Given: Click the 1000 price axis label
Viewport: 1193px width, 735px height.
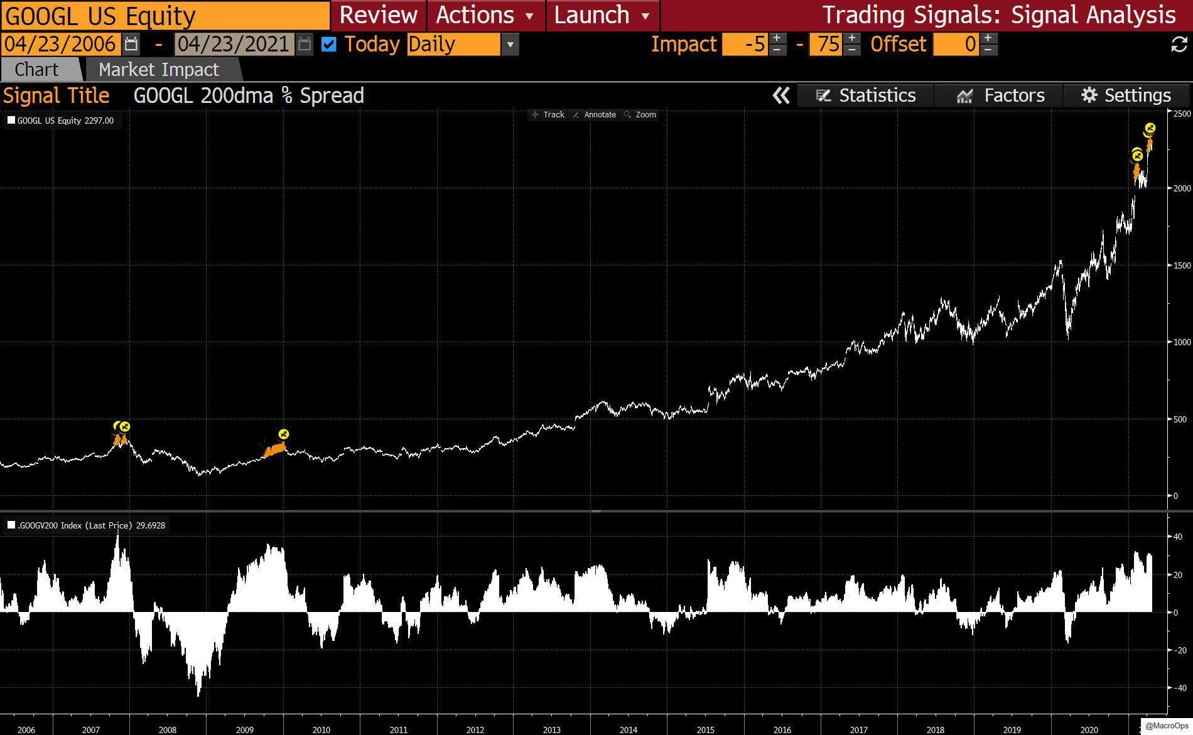Looking at the screenshot, I should pos(1182,342).
